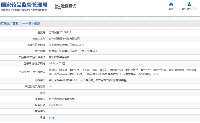Click intended use text 用于骨科手术时安装
The width and height of the screenshot is (200, 123).
[x=88, y=80]
